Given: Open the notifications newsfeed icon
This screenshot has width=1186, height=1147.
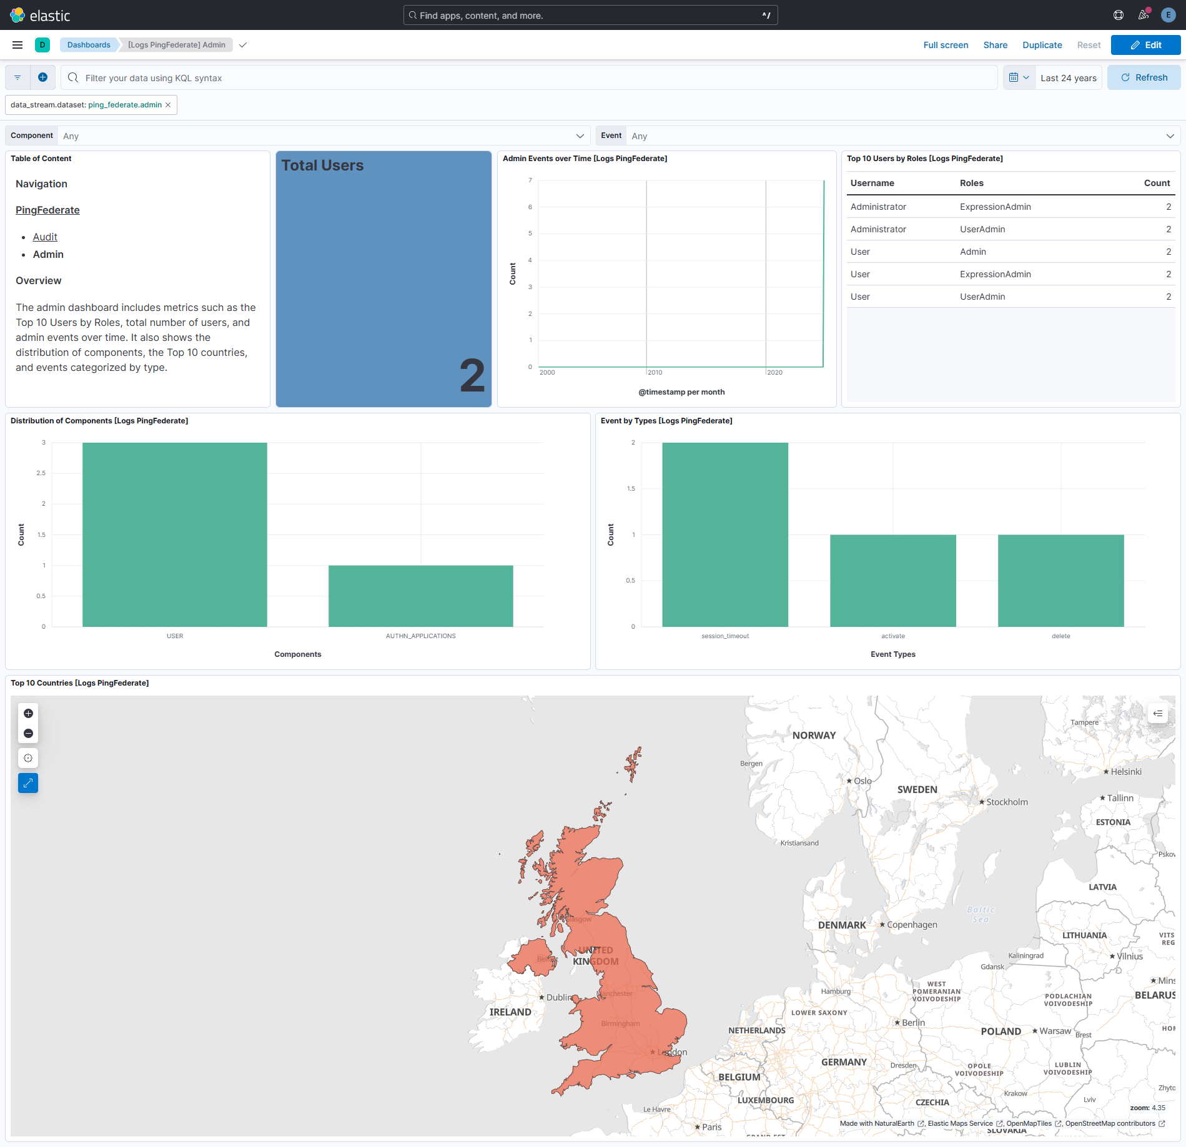Looking at the screenshot, I should [x=1144, y=15].
